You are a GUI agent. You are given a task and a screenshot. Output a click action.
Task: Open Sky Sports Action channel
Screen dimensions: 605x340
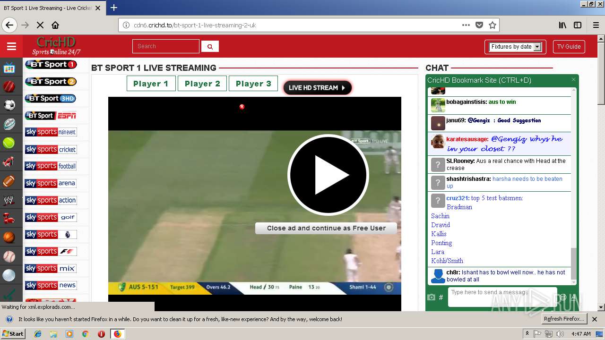tap(51, 200)
